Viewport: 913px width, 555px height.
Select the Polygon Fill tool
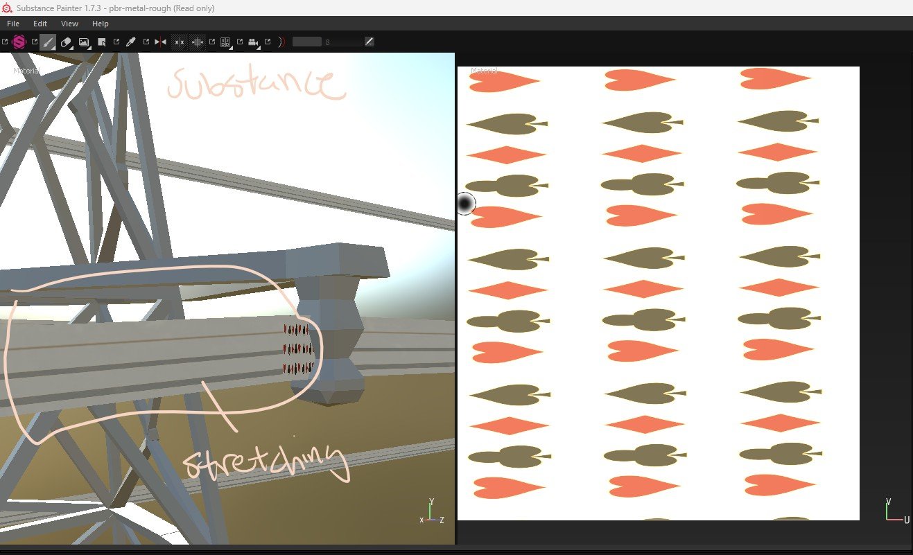pyautogui.click(x=102, y=42)
